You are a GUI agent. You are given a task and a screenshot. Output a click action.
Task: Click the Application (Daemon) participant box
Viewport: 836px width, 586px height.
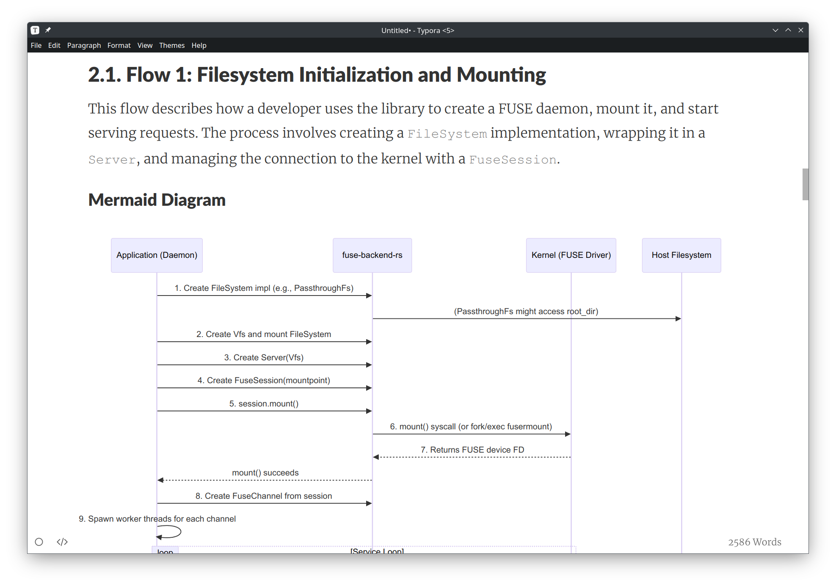pyautogui.click(x=157, y=255)
